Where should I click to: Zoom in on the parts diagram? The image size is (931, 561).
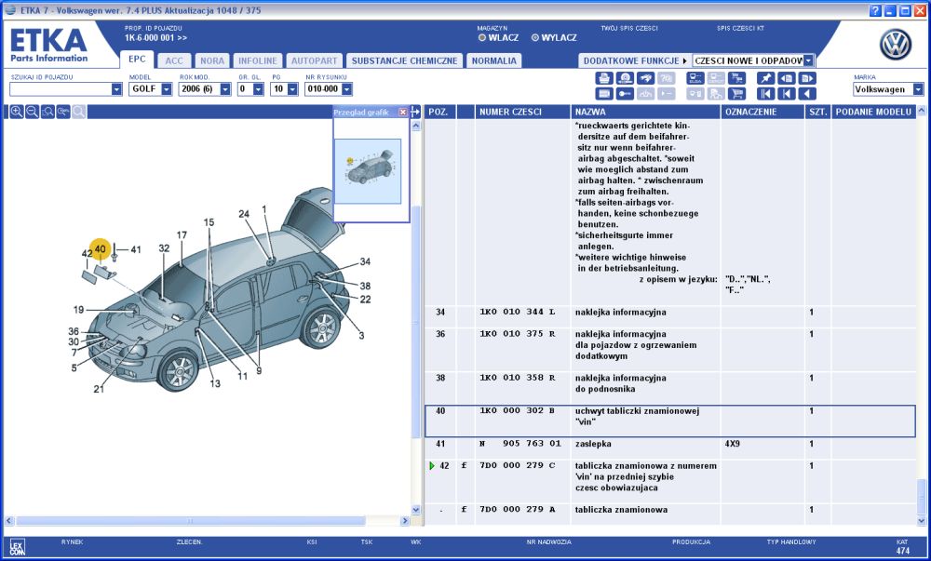[x=17, y=112]
